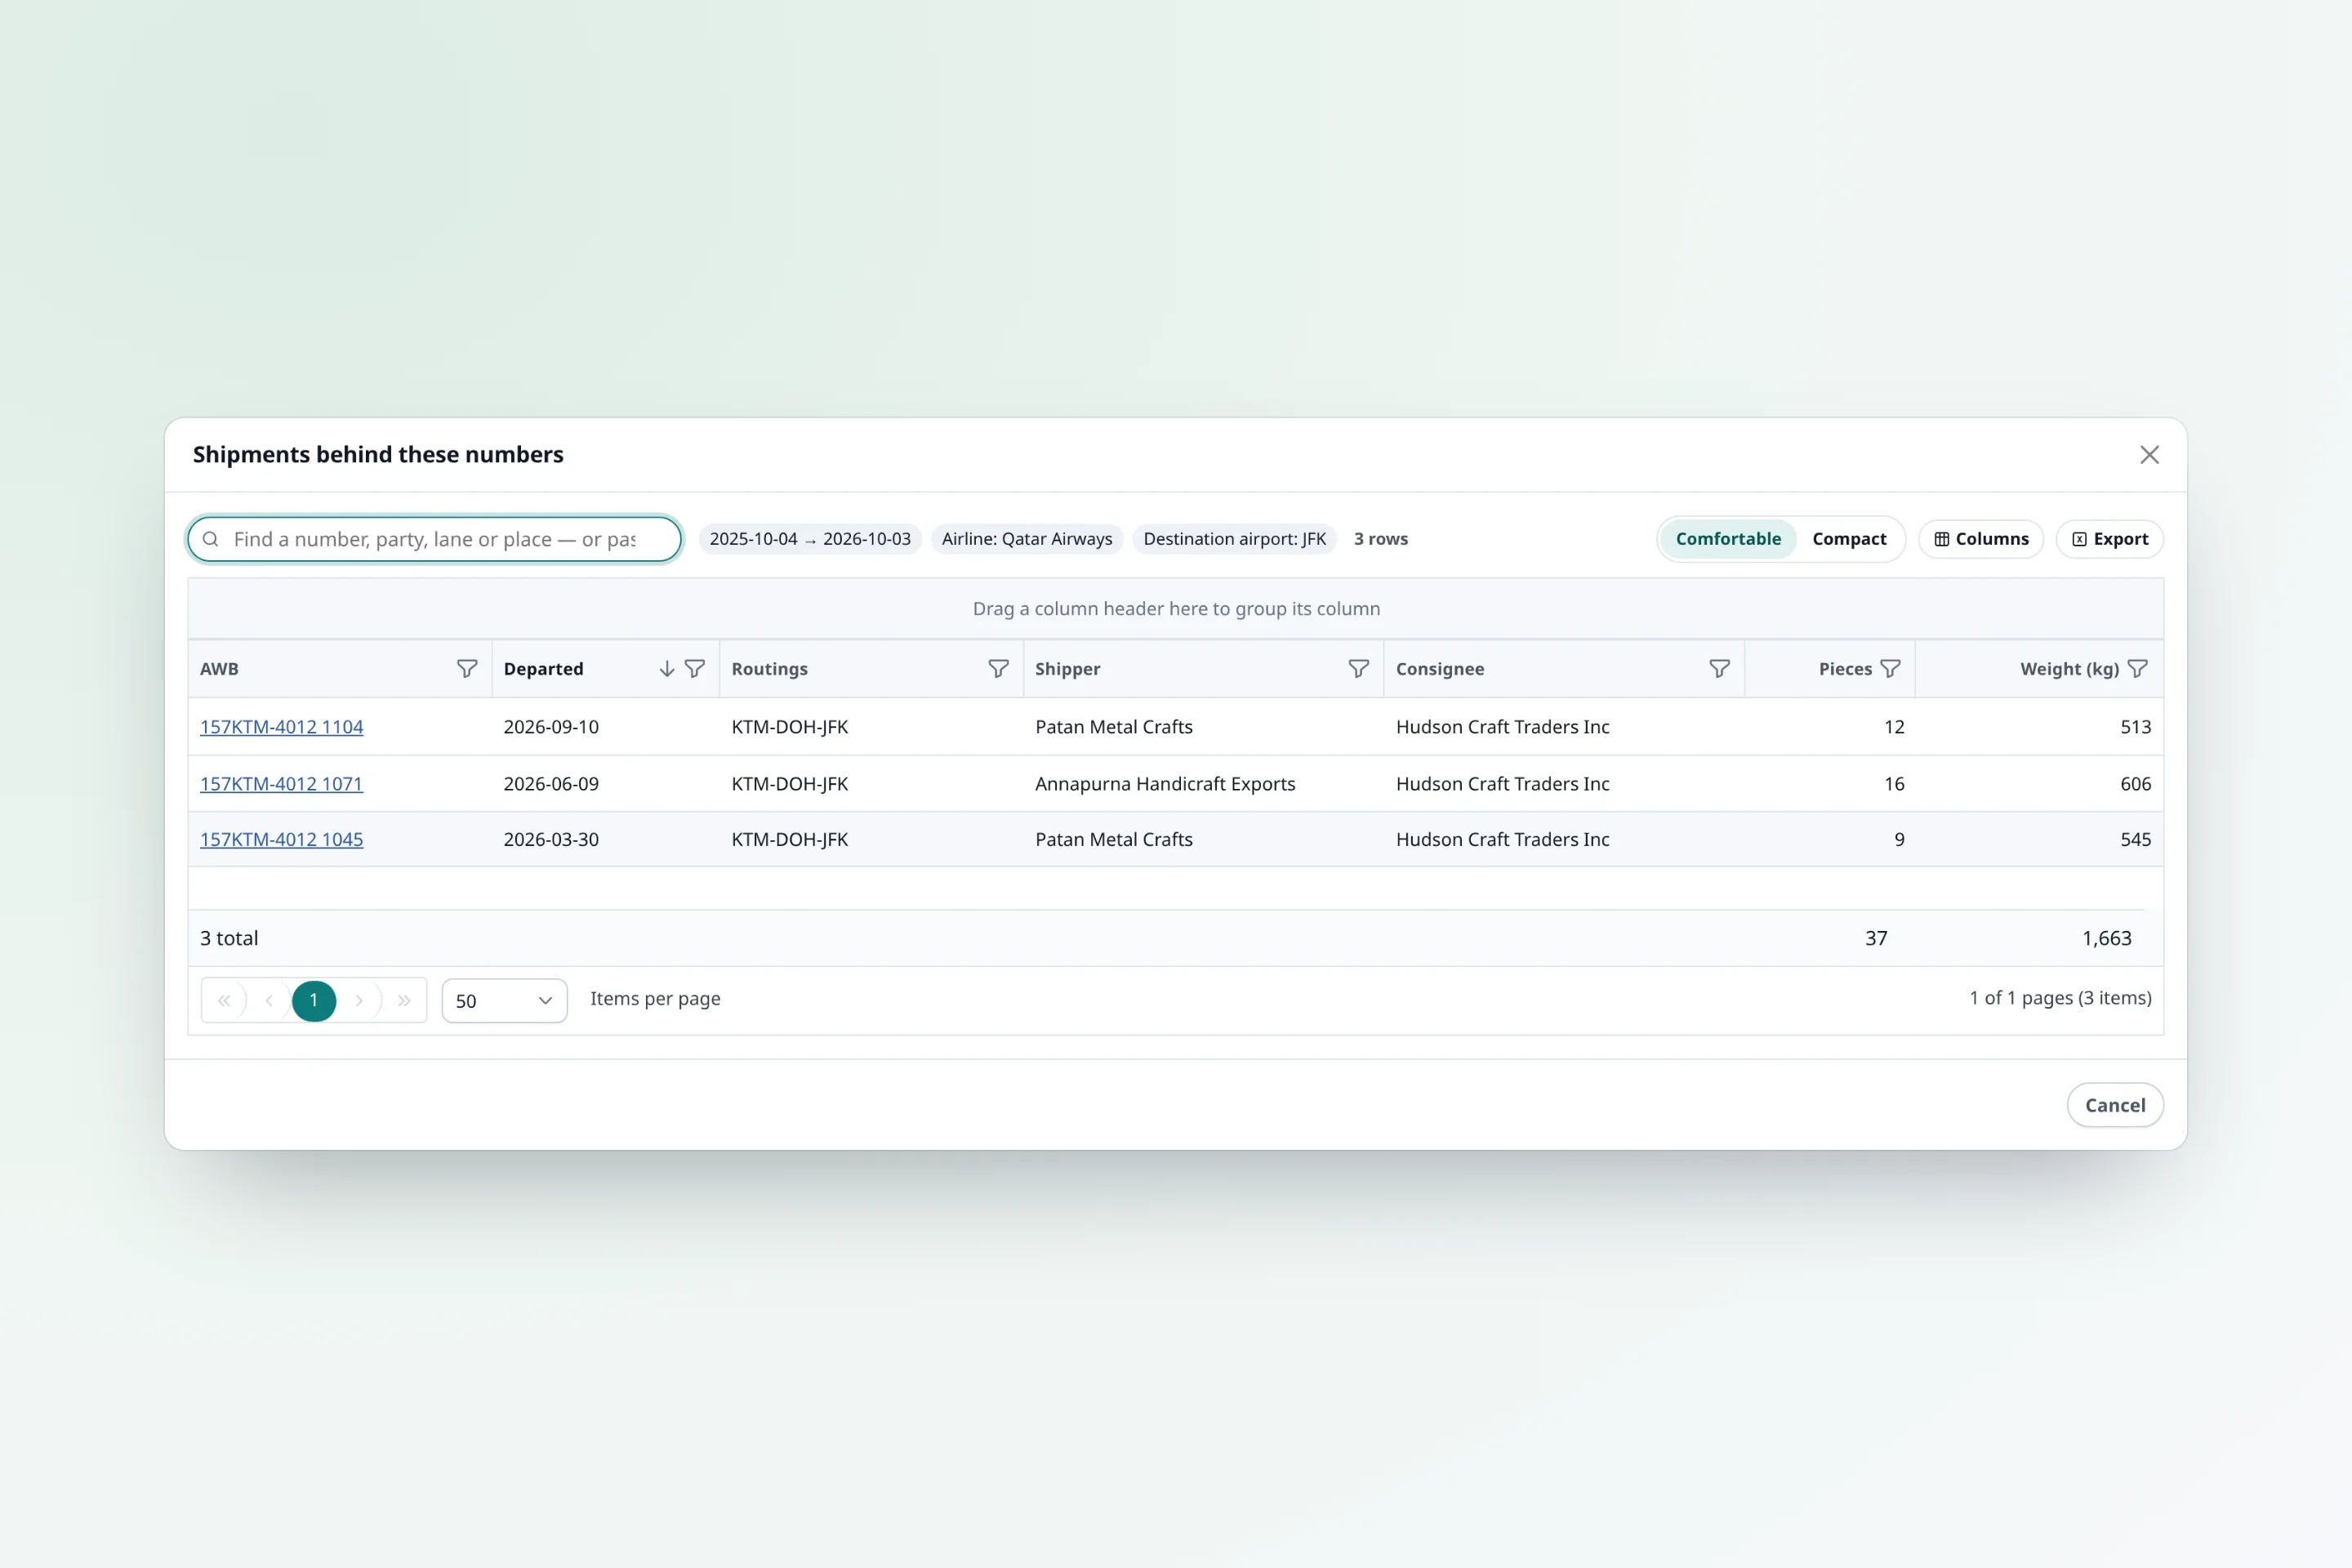Open the Weight (kg) column filter icon
The height and width of the screenshot is (1568, 2352).
tap(2137, 669)
